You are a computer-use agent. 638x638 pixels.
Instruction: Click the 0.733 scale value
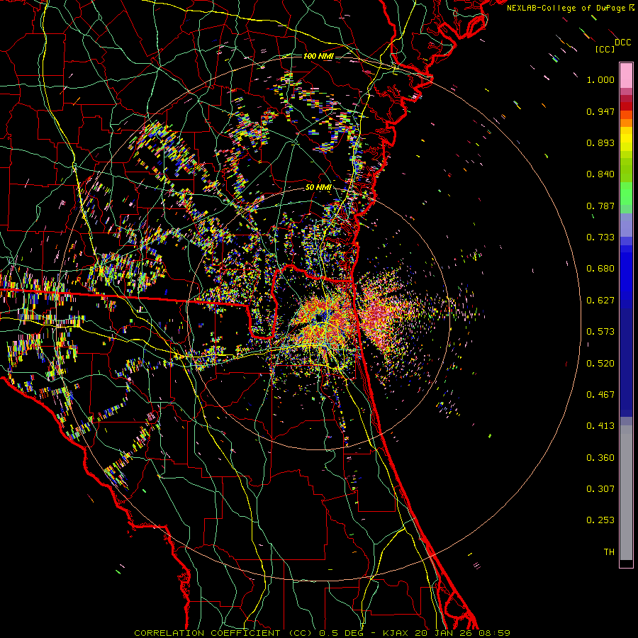[x=600, y=237]
